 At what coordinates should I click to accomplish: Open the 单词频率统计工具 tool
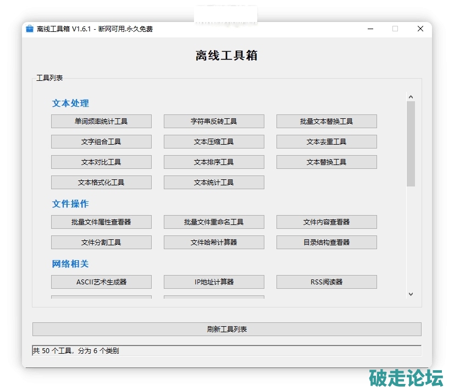[x=101, y=122]
